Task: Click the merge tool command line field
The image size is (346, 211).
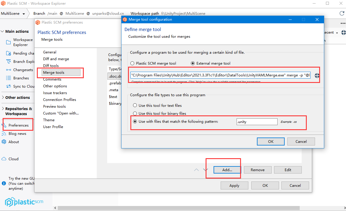Action: click(220, 75)
